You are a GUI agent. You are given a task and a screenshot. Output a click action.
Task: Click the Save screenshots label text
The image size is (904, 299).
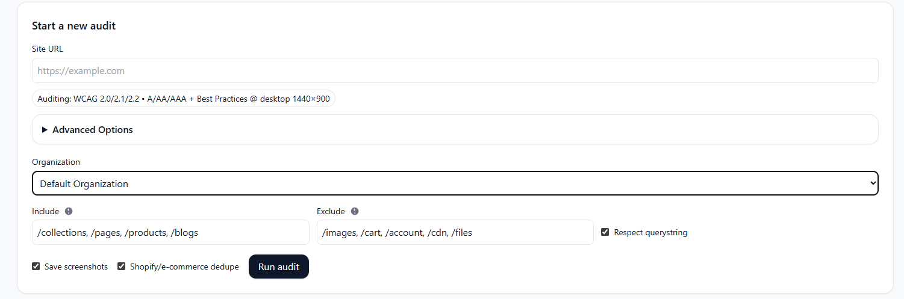[x=76, y=267]
